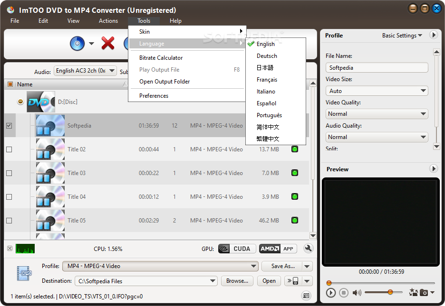Click the ImTOO application logo icon
Image resolution: width=445 pixels, height=306 pixels.
coord(10,10)
